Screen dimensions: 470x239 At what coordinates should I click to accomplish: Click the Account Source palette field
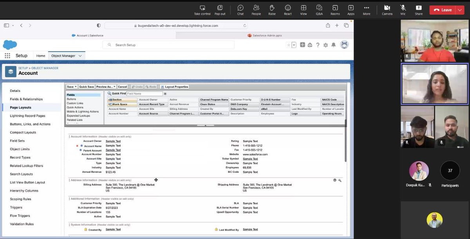tap(153, 114)
